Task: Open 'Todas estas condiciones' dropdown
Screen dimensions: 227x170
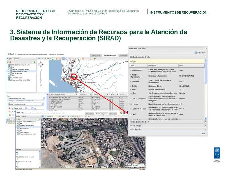Action: [x=26, y=104]
